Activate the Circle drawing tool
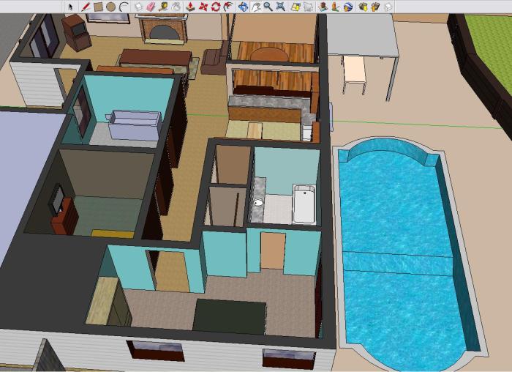Image resolution: width=512 pixels, height=372 pixels. 110,7
